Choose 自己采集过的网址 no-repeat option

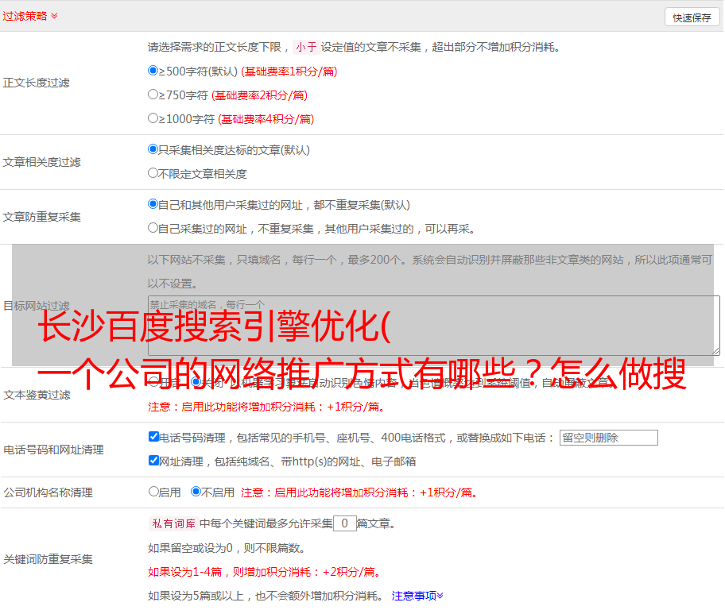[153, 228]
